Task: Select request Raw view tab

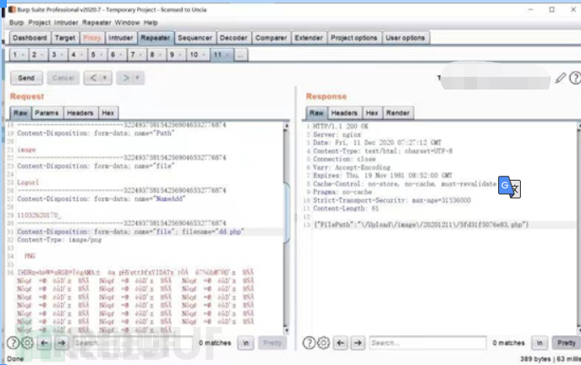Action: tap(20, 113)
